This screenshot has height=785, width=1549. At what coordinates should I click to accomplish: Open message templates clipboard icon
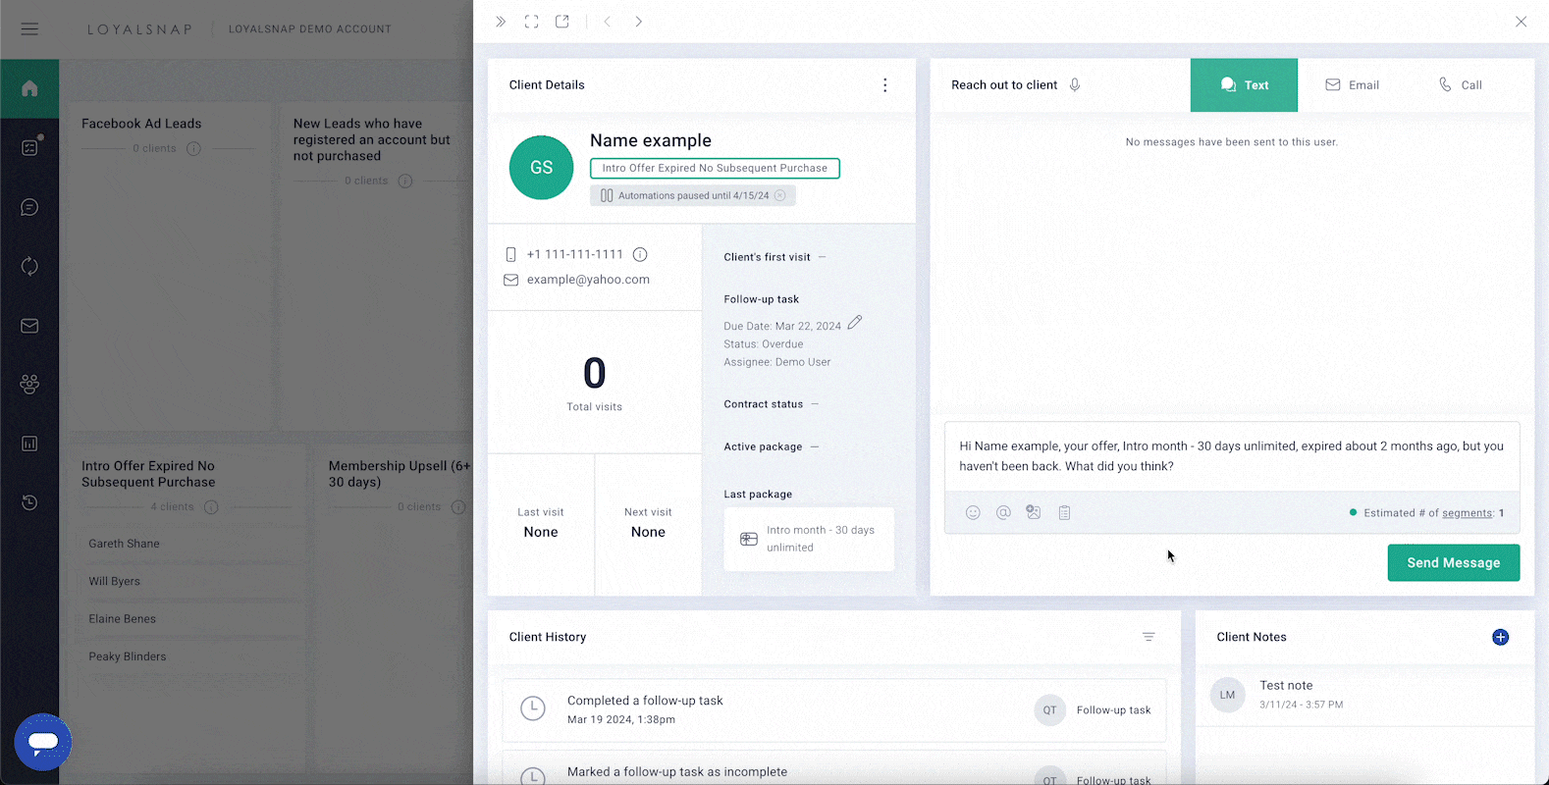[1064, 512]
